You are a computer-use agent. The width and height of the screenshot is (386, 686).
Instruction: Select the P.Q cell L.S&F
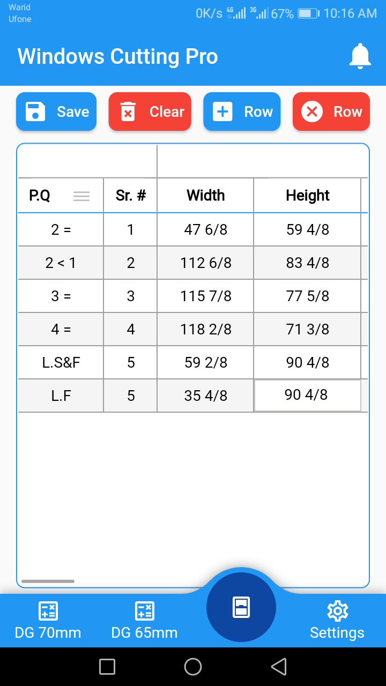[x=61, y=362]
